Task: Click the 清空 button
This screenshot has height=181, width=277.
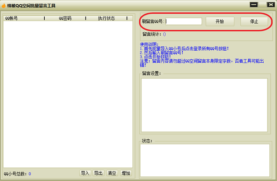Action: (112, 173)
